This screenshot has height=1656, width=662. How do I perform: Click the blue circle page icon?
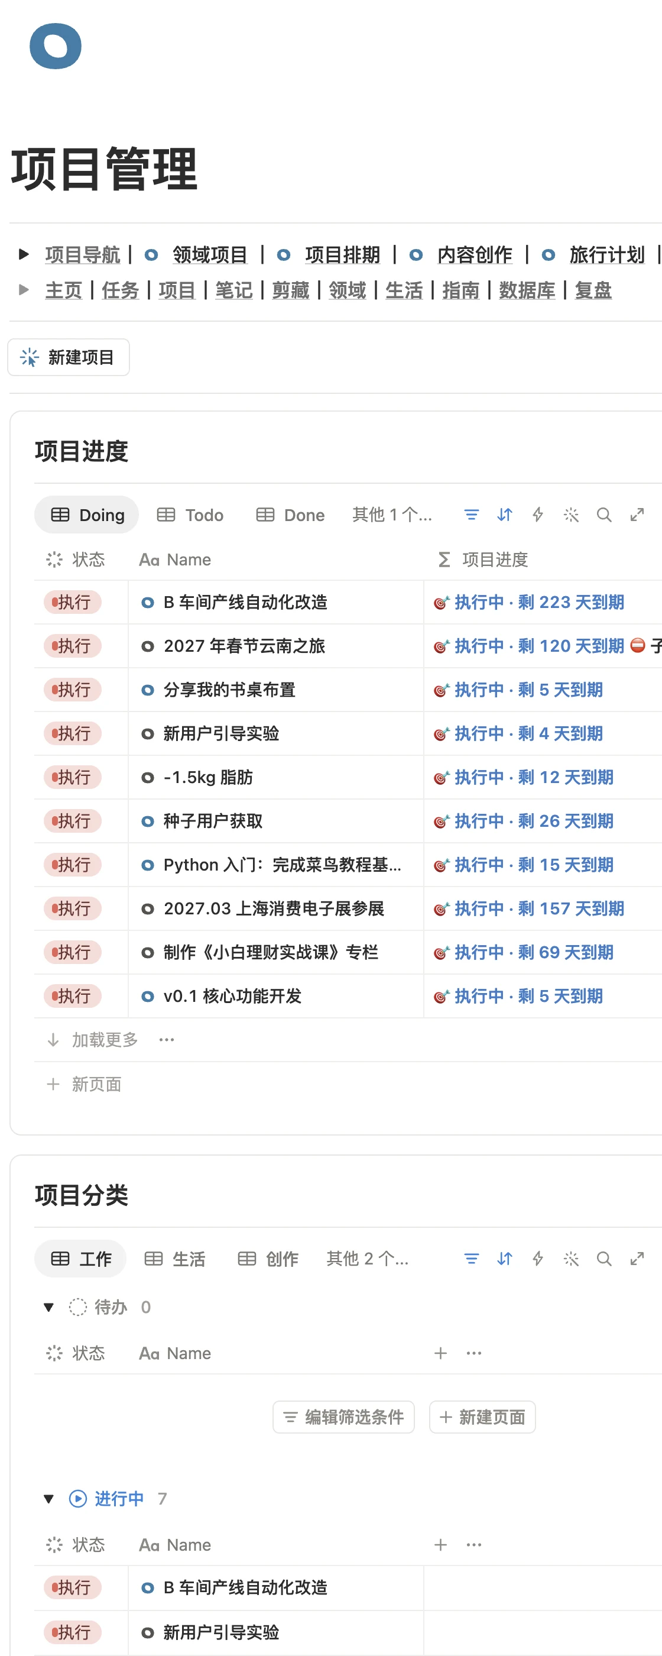[x=56, y=46]
